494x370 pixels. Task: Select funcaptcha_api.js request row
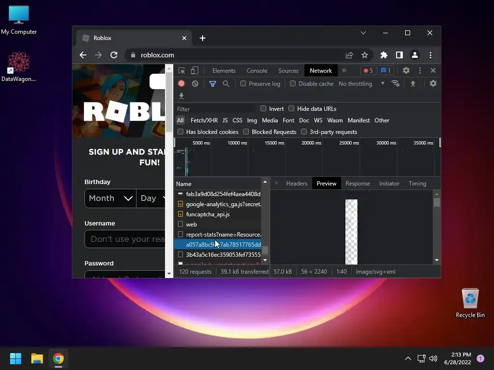pyautogui.click(x=218, y=214)
